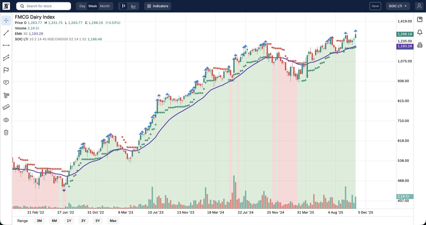Click the 1,419.00 price axis label
The width and height of the screenshot is (426, 225).
click(x=405, y=21)
